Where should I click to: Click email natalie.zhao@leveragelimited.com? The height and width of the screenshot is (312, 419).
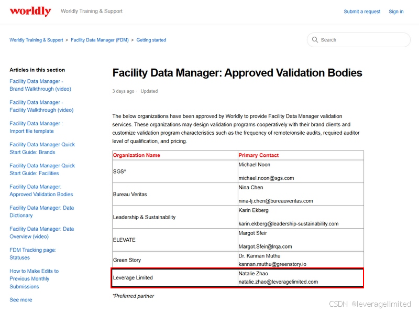(x=278, y=282)
